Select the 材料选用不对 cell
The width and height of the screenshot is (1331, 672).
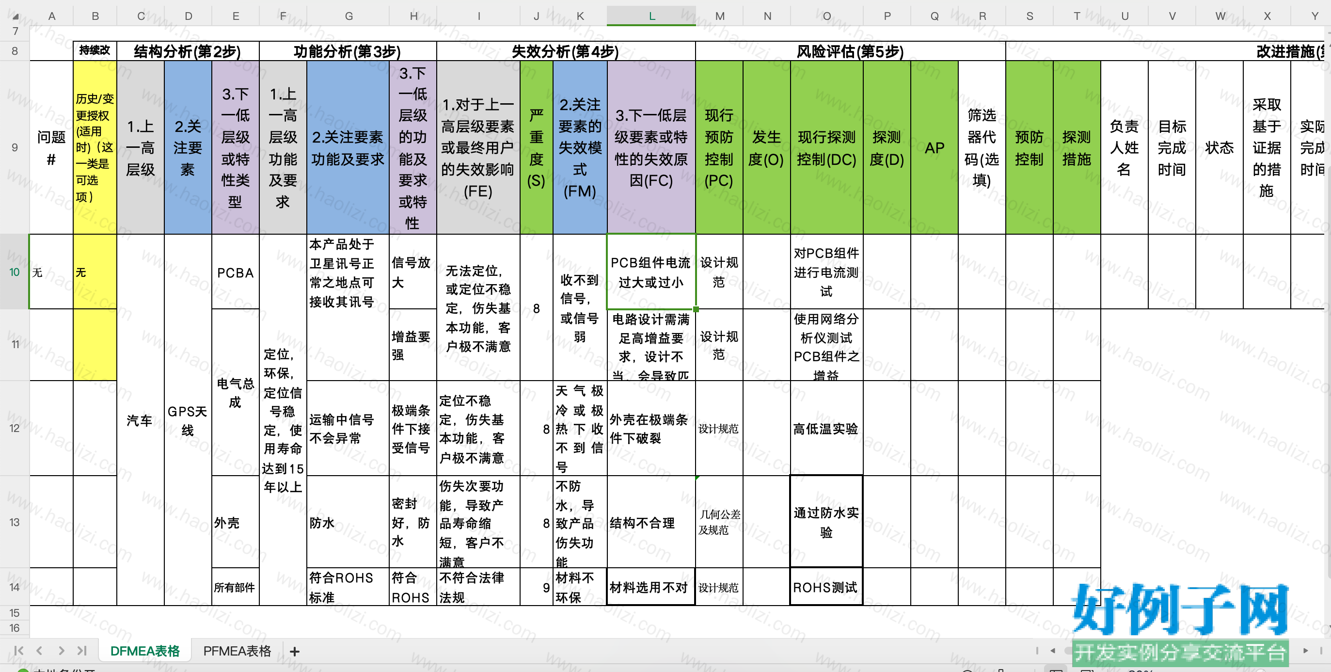[x=651, y=587]
